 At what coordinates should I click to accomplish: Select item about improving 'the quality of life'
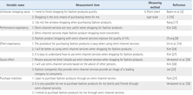click(81, 38)
